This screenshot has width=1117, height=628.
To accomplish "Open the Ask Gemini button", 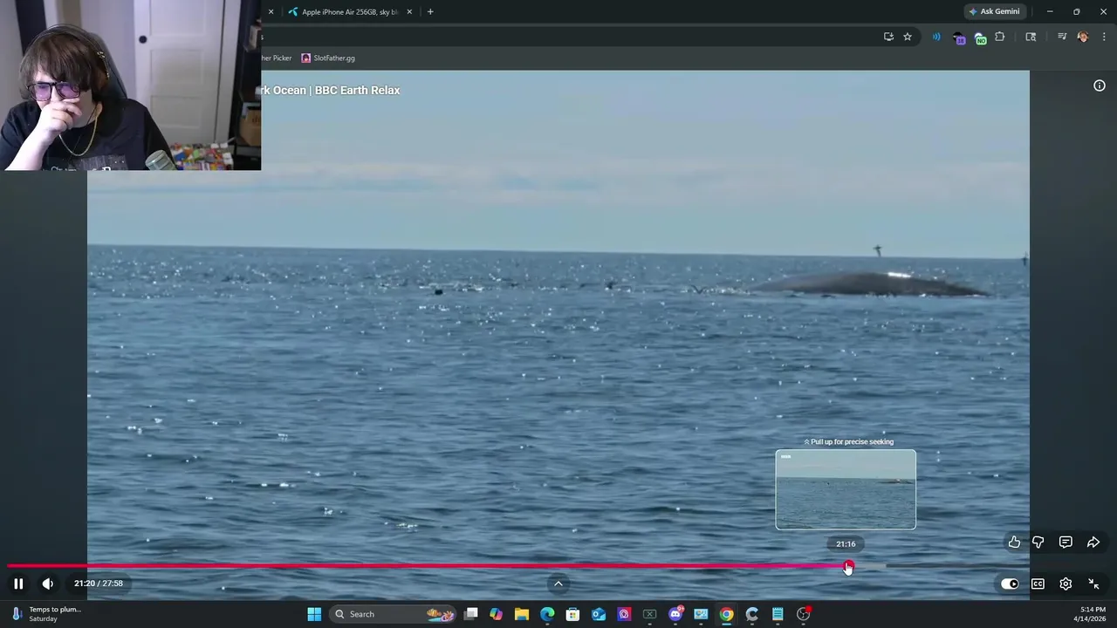I will point(994,11).
